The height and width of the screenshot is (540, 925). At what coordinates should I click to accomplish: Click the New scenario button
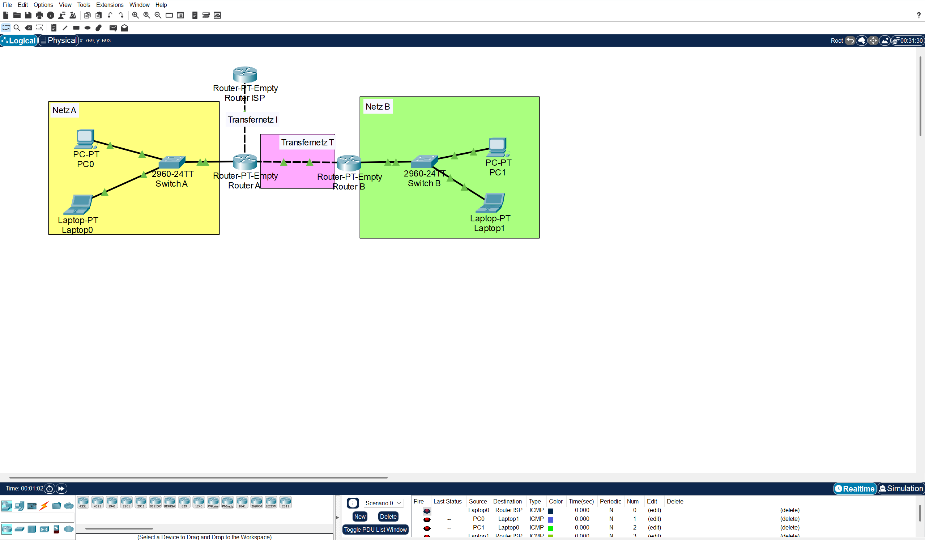click(x=360, y=516)
